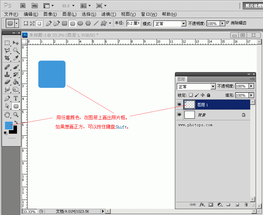The width and height of the screenshot is (263, 215).
Task: Add a layer mask
Action: [x=211, y=205]
